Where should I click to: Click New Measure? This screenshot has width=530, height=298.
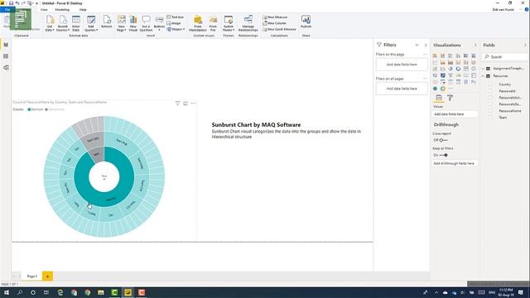[275, 17]
